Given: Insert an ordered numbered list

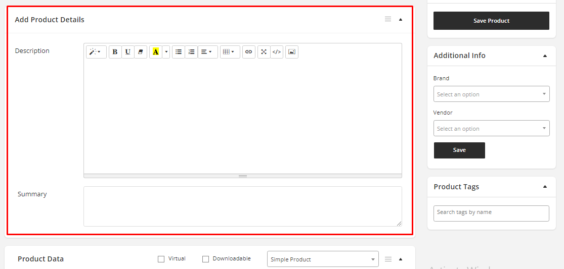Looking at the screenshot, I should [x=191, y=52].
